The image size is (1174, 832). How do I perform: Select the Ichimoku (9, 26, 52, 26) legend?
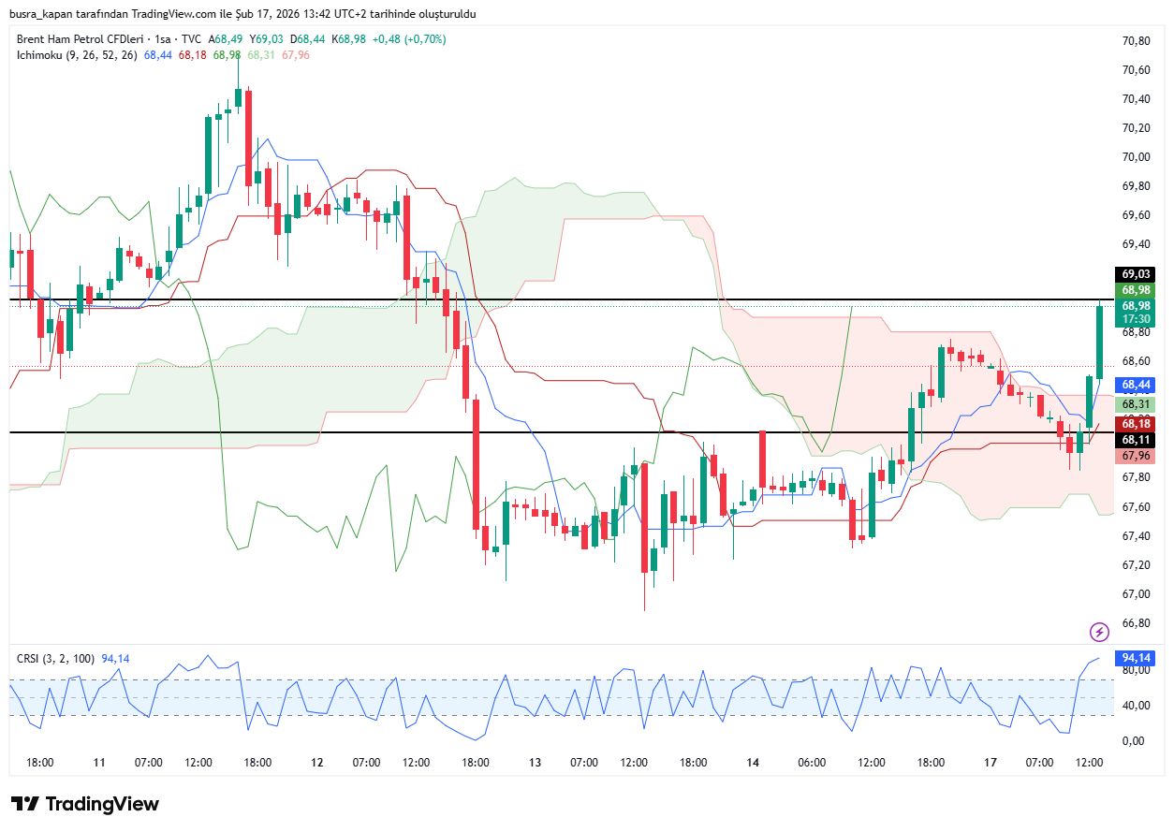77,55
